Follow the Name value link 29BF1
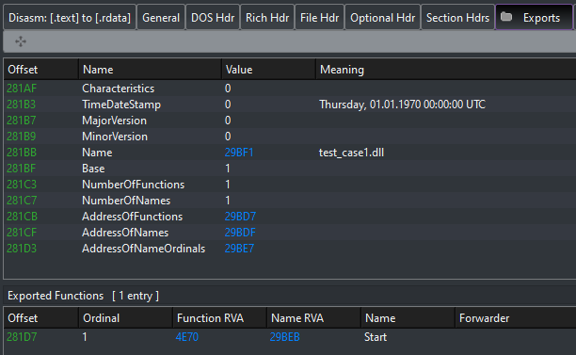The width and height of the screenshot is (576, 355). (x=239, y=153)
